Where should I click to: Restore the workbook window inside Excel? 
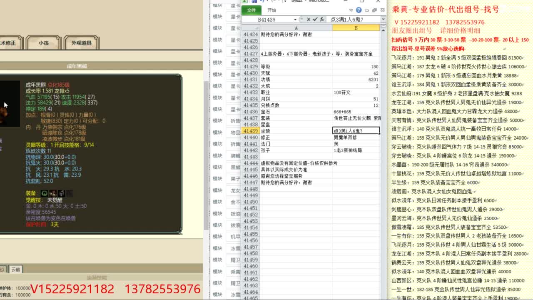(374, 10)
